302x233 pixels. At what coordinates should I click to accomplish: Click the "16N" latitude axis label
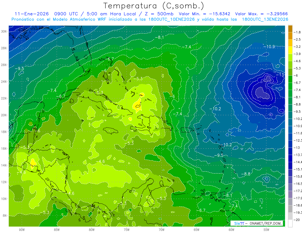pyautogui.click(x=4, y=149)
